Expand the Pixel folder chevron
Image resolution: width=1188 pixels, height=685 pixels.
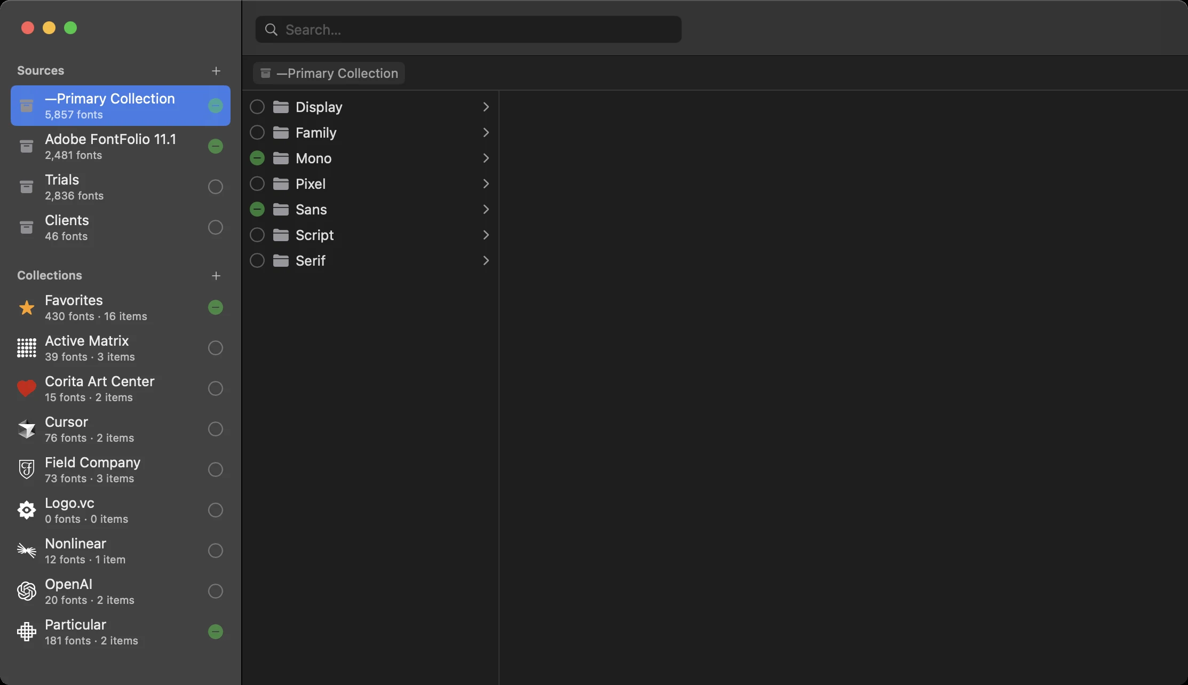click(x=486, y=184)
